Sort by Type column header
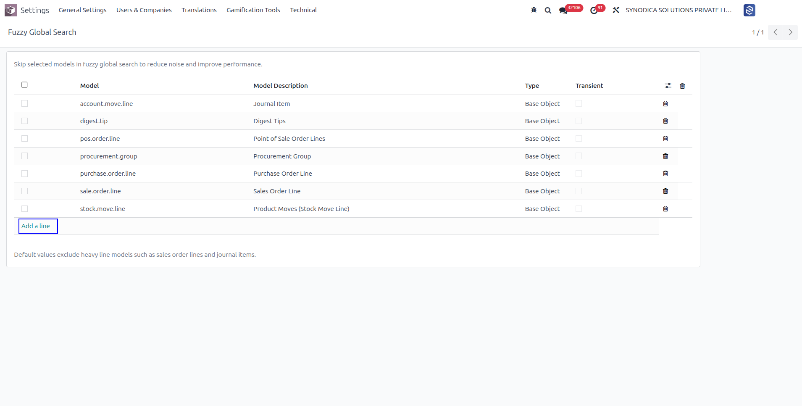 coord(532,86)
